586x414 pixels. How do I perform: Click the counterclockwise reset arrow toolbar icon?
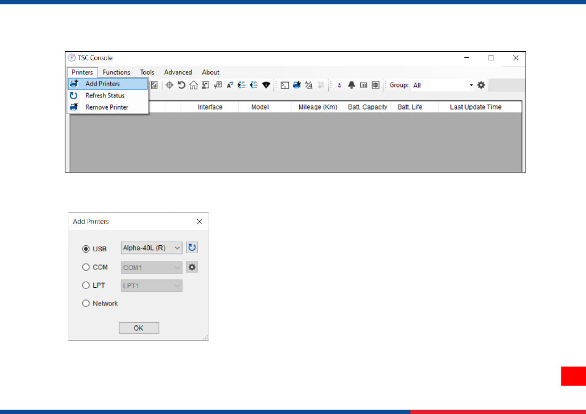pos(181,85)
